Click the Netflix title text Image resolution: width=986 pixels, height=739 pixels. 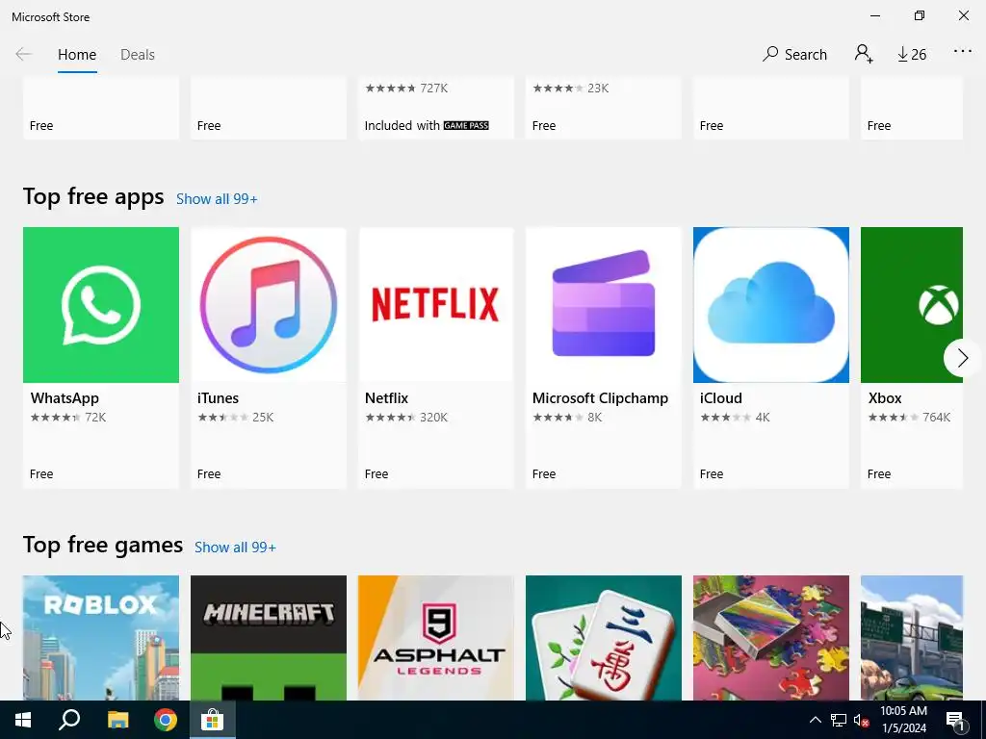pyautogui.click(x=387, y=398)
